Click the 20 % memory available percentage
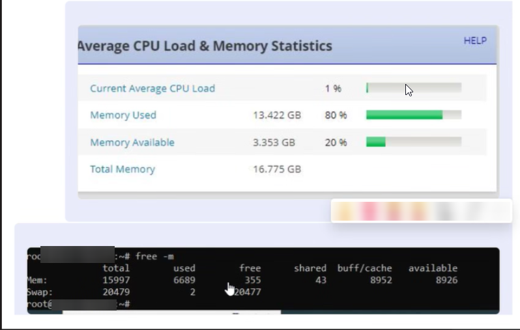520x330 pixels. point(336,142)
